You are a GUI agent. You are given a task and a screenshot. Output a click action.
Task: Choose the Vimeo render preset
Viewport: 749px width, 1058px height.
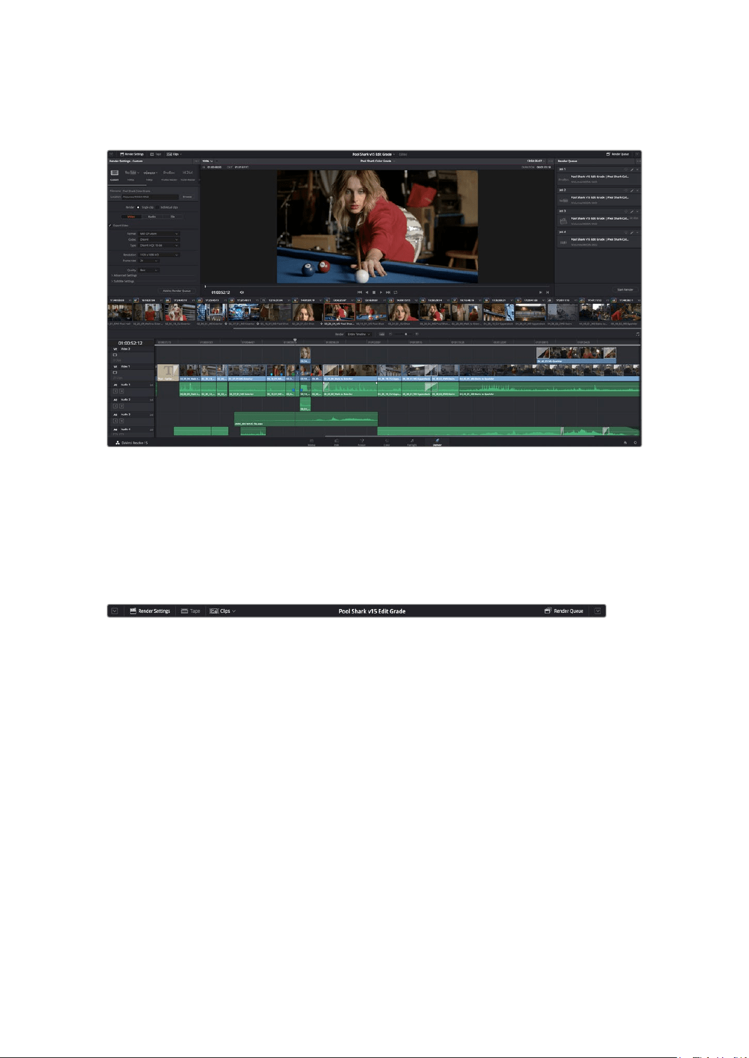pos(150,173)
